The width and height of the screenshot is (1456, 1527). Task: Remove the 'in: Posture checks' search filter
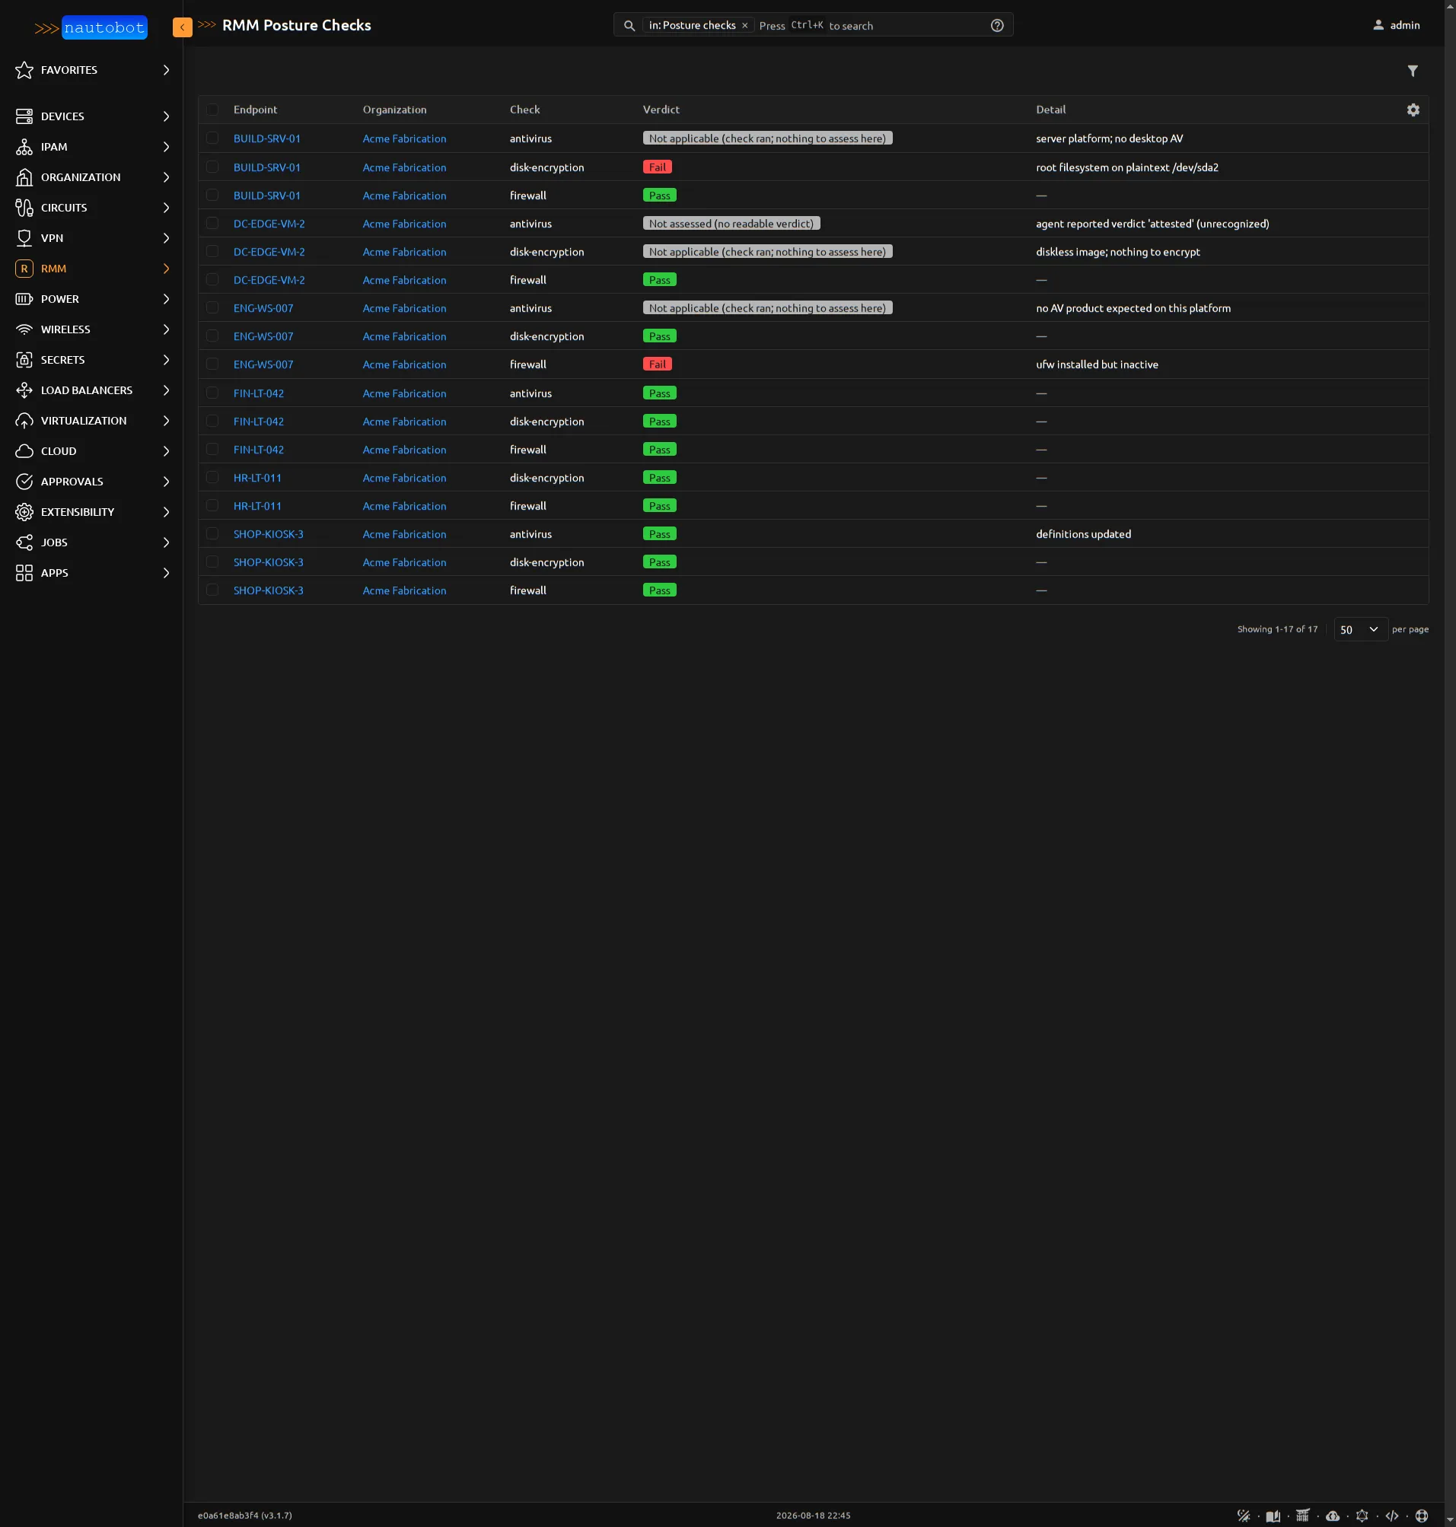pyautogui.click(x=744, y=26)
